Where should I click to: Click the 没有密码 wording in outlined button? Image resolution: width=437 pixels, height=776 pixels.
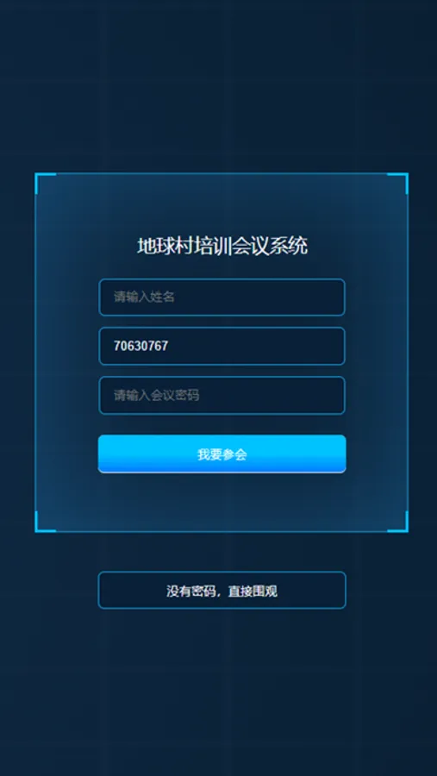point(191,591)
